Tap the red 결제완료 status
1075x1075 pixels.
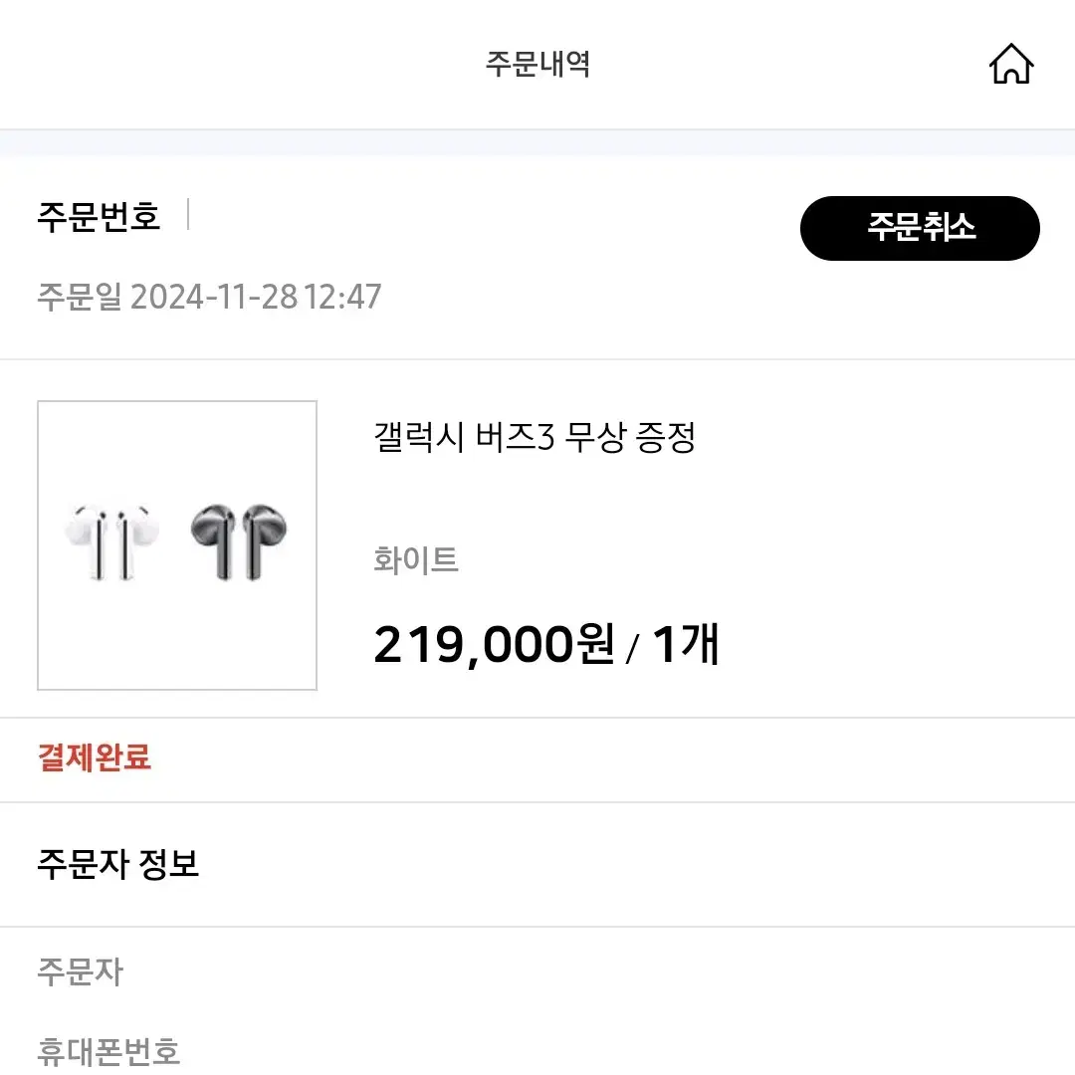[94, 757]
